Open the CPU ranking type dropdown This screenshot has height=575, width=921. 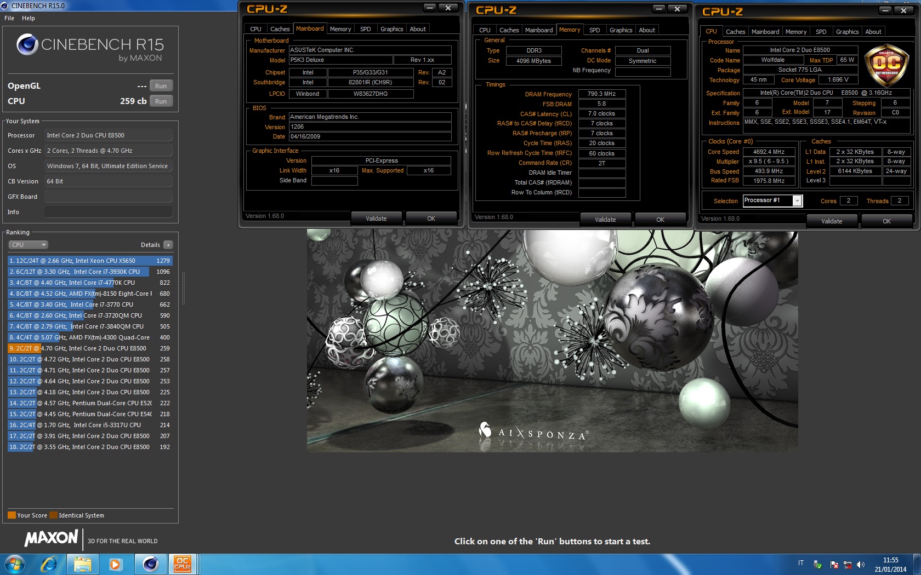[x=29, y=245]
